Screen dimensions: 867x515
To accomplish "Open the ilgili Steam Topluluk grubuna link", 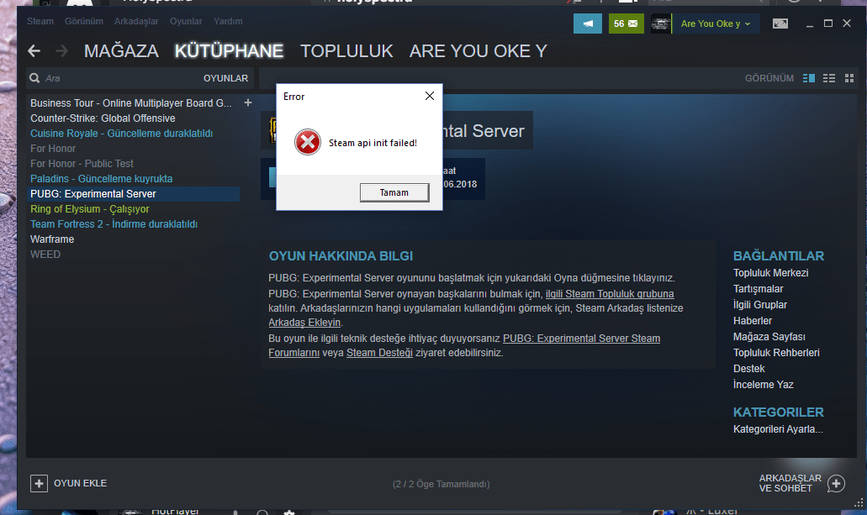I will coord(610,294).
